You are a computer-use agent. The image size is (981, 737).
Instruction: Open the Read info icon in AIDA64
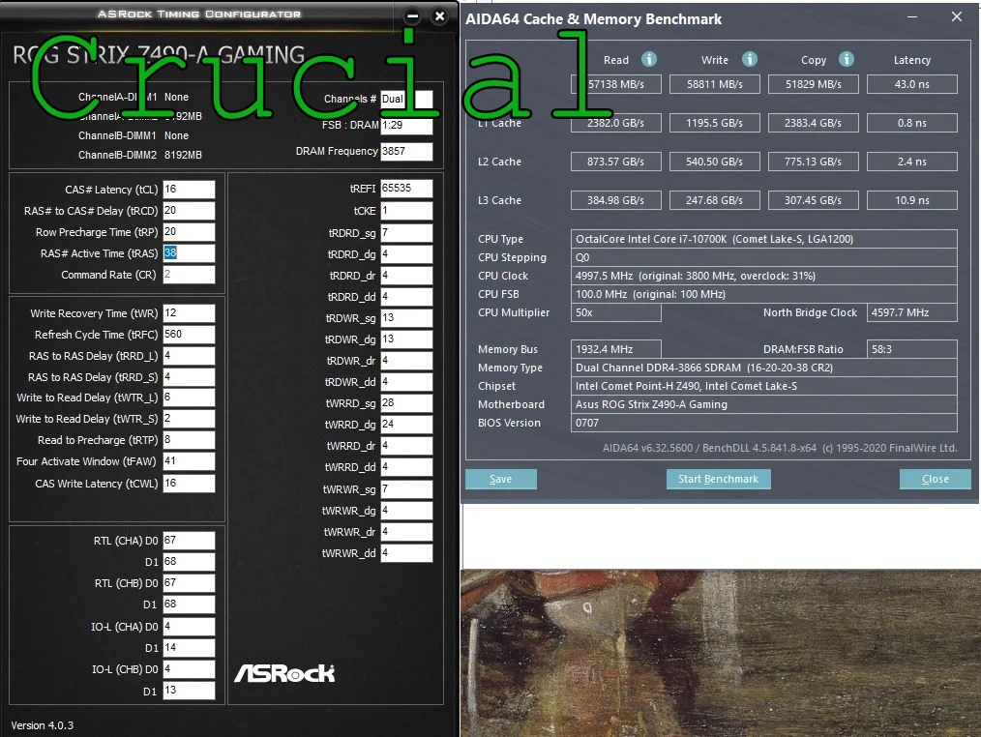(649, 59)
